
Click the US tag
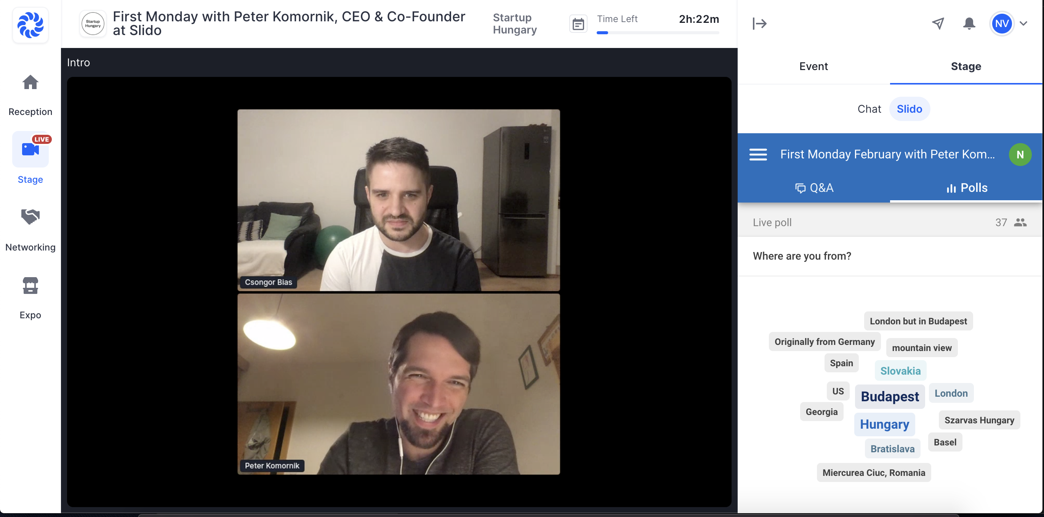838,391
